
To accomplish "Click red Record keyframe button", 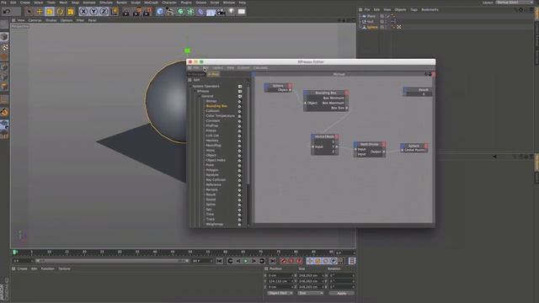I will (283, 261).
